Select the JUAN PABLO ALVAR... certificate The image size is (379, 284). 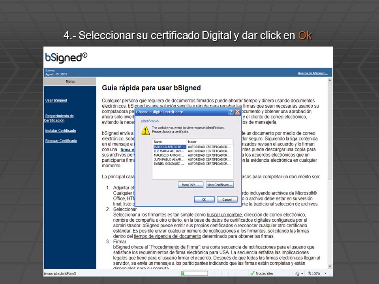(x=169, y=159)
